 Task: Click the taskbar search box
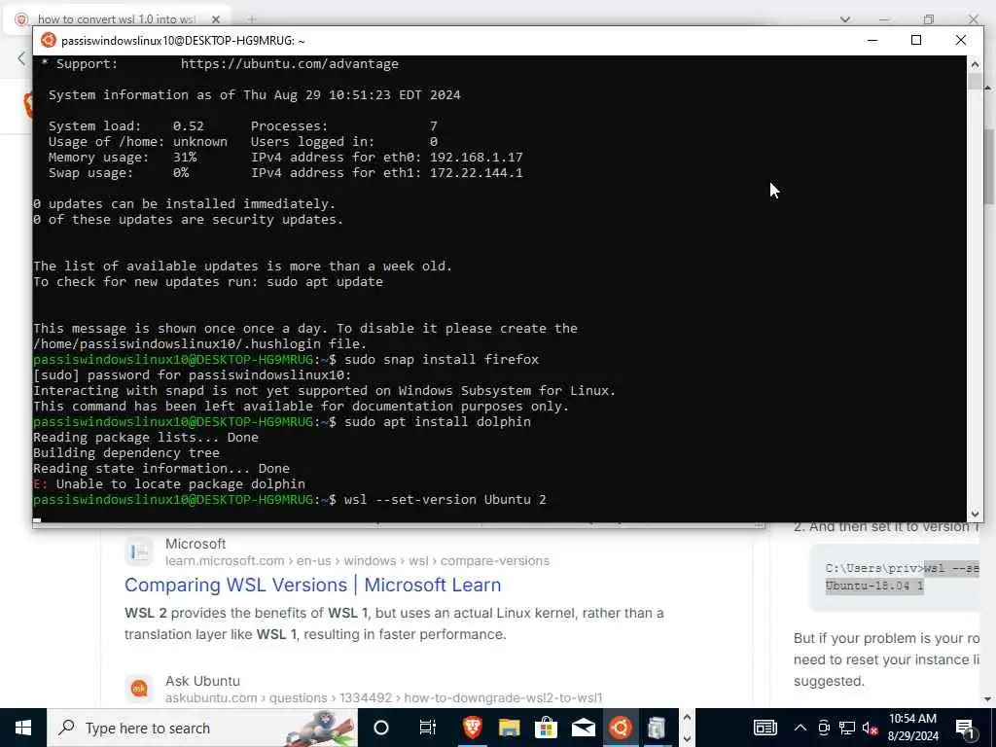point(202,728)
